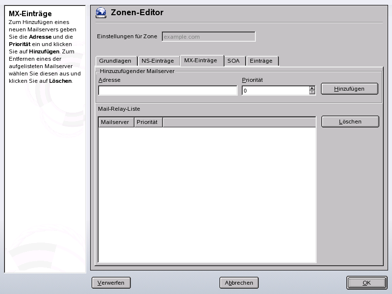Viewport: 392px width, 294px height.
Task: Click Verwerfen to discard changes
Action: coord(111,283)
